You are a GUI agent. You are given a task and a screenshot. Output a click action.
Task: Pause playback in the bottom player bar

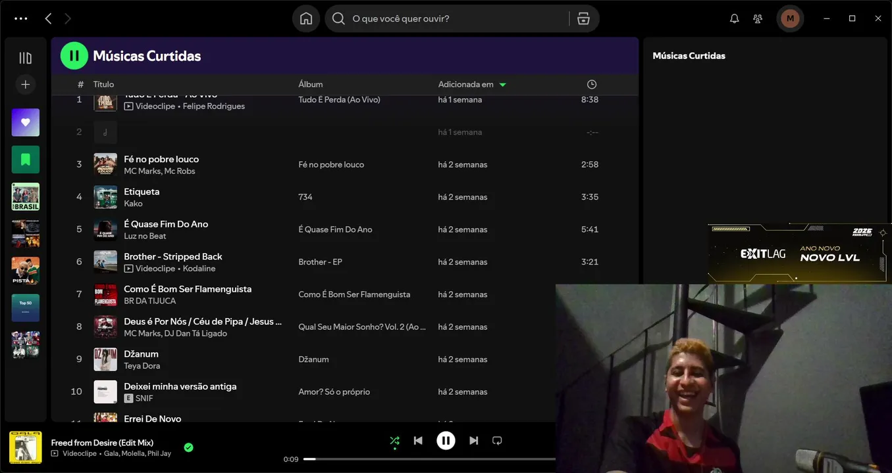pyautogui.click(x=446, y=440)
